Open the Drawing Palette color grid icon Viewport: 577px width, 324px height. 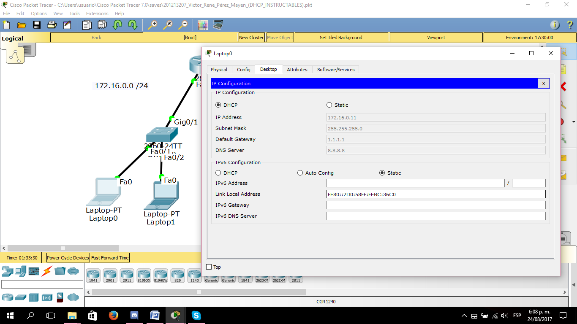tap(203, 24)
